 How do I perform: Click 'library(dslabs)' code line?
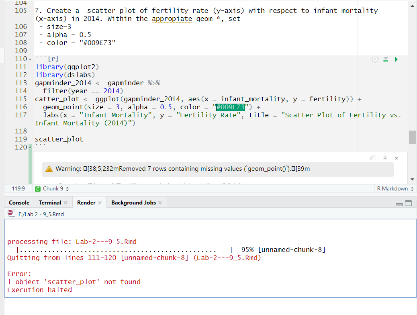point(65,75)
